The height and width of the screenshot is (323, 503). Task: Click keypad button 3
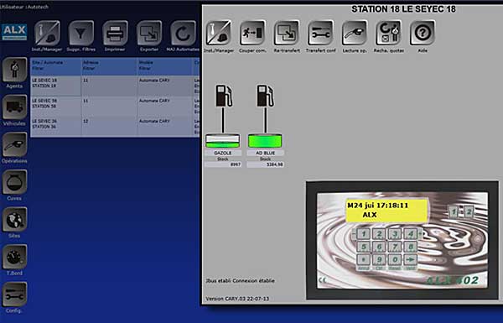click(395, 234)
